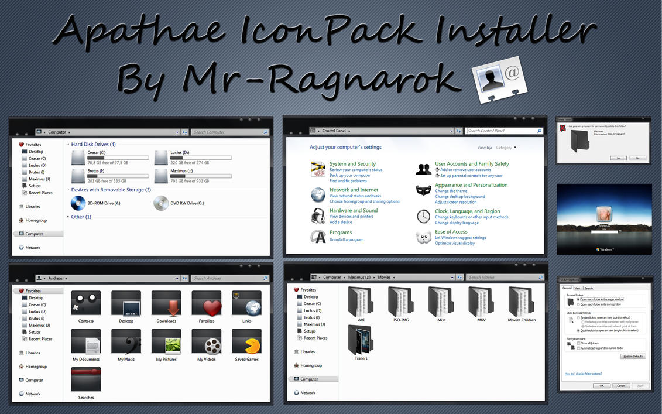Open the Links folder icon
Viewport: 662px width, 414px height.
tap(246, 303)
